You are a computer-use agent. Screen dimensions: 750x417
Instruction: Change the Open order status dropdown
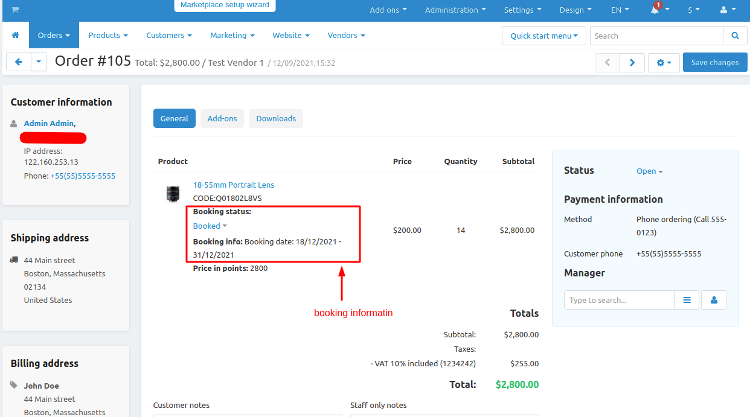(650, 171)
